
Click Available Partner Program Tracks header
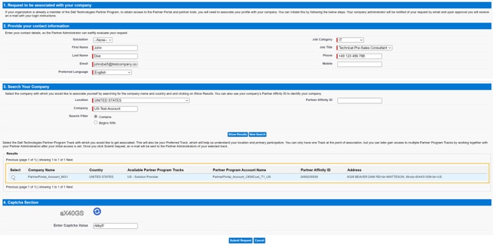tap(155, 170)
